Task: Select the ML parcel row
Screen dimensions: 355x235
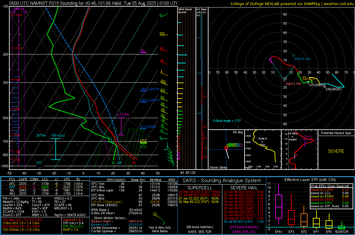Action: (45, 191)
